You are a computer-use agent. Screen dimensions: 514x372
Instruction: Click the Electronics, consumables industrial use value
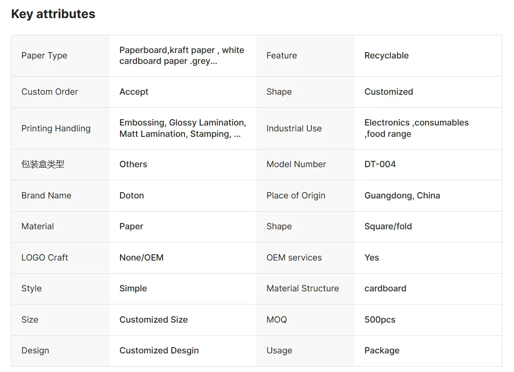pyautogui.click(x=416, y=128)
